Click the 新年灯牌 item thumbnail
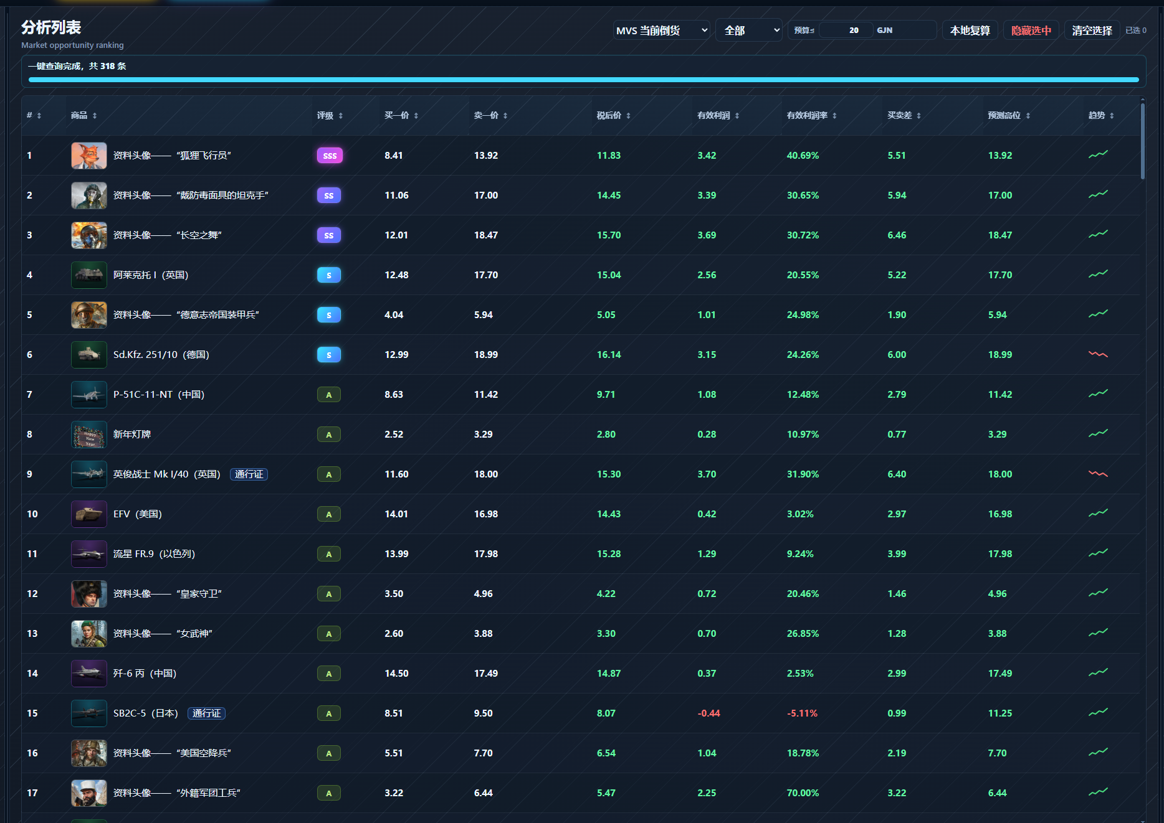Image resolution: width=1164 pixels, height=823 pixels. click(88, 435)
